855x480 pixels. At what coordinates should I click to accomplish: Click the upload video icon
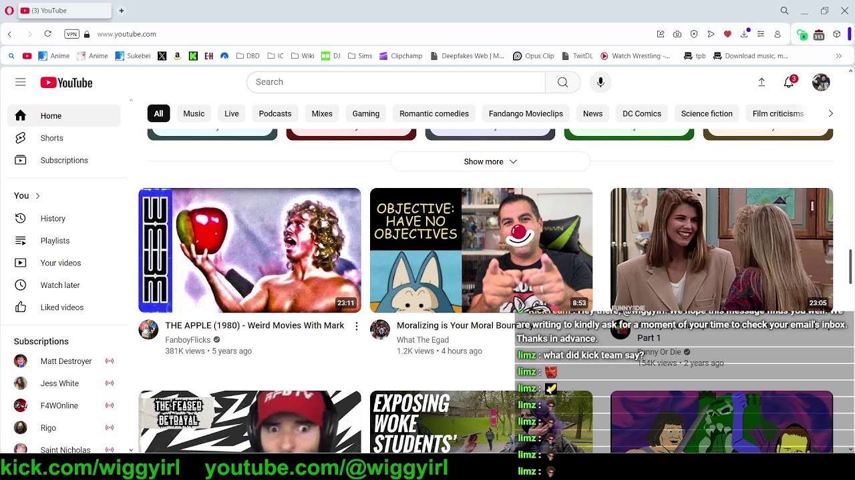coord(761,82)
